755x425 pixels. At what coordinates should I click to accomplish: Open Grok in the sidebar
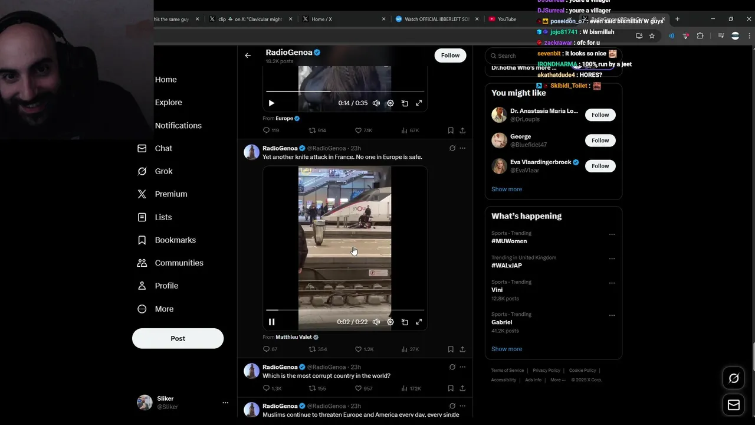[155, 171]
